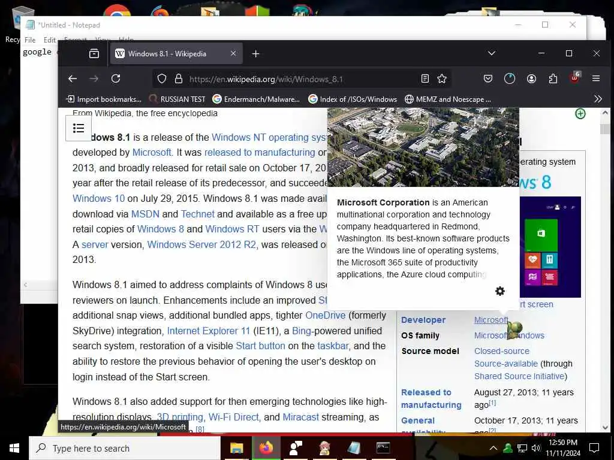This screenshot has width=614, height=460.
Task: Open notification action center
Action: click(x=594, y=448)
